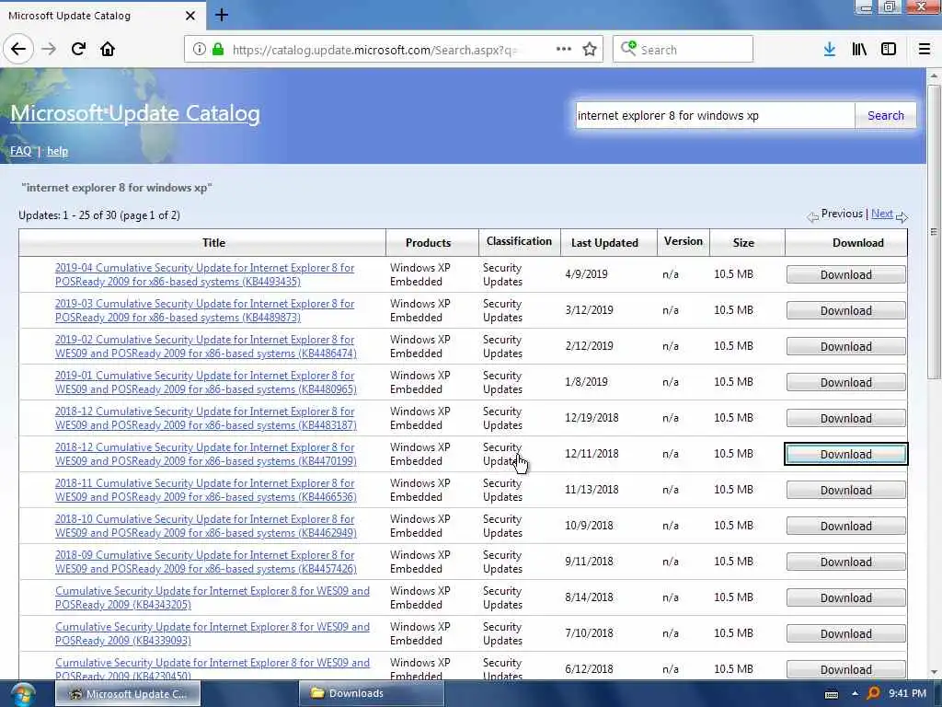Switch to Microsoft Update Catalog taskbar button

(x=128, y=694)
